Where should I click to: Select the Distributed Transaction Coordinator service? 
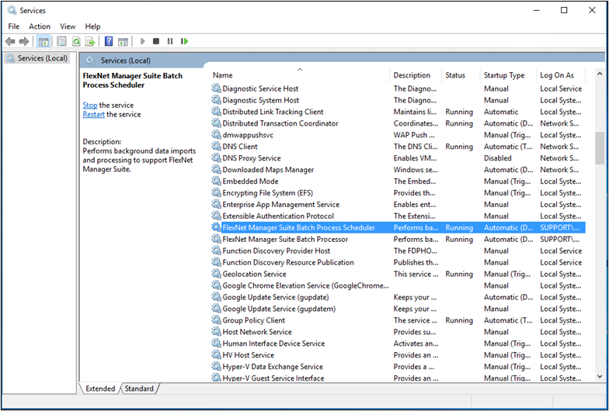tap(398, 123)
